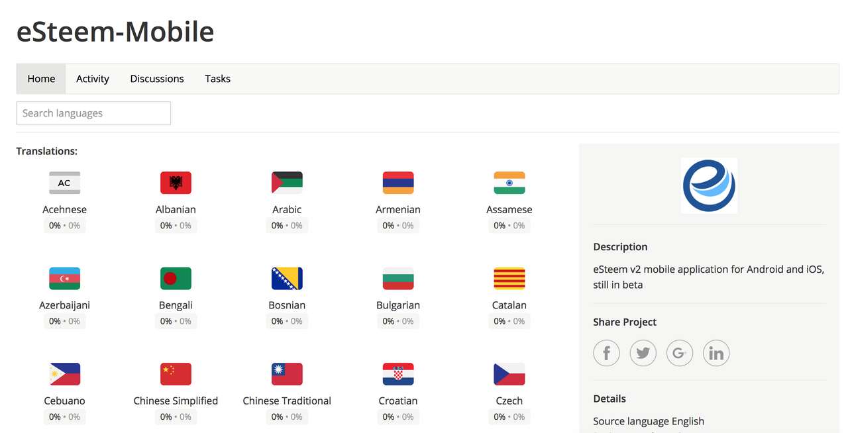The image size is (848, 433).
Task: Select the Albanian flag icon
Action: click(176, 183)
